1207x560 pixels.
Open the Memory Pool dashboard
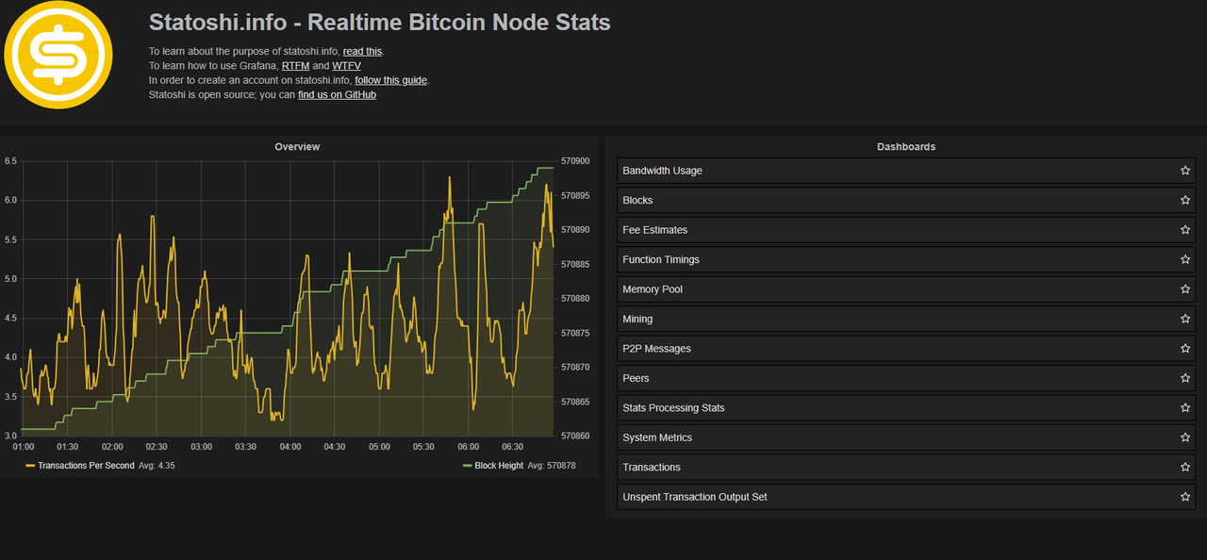click(x=906, y=289)
